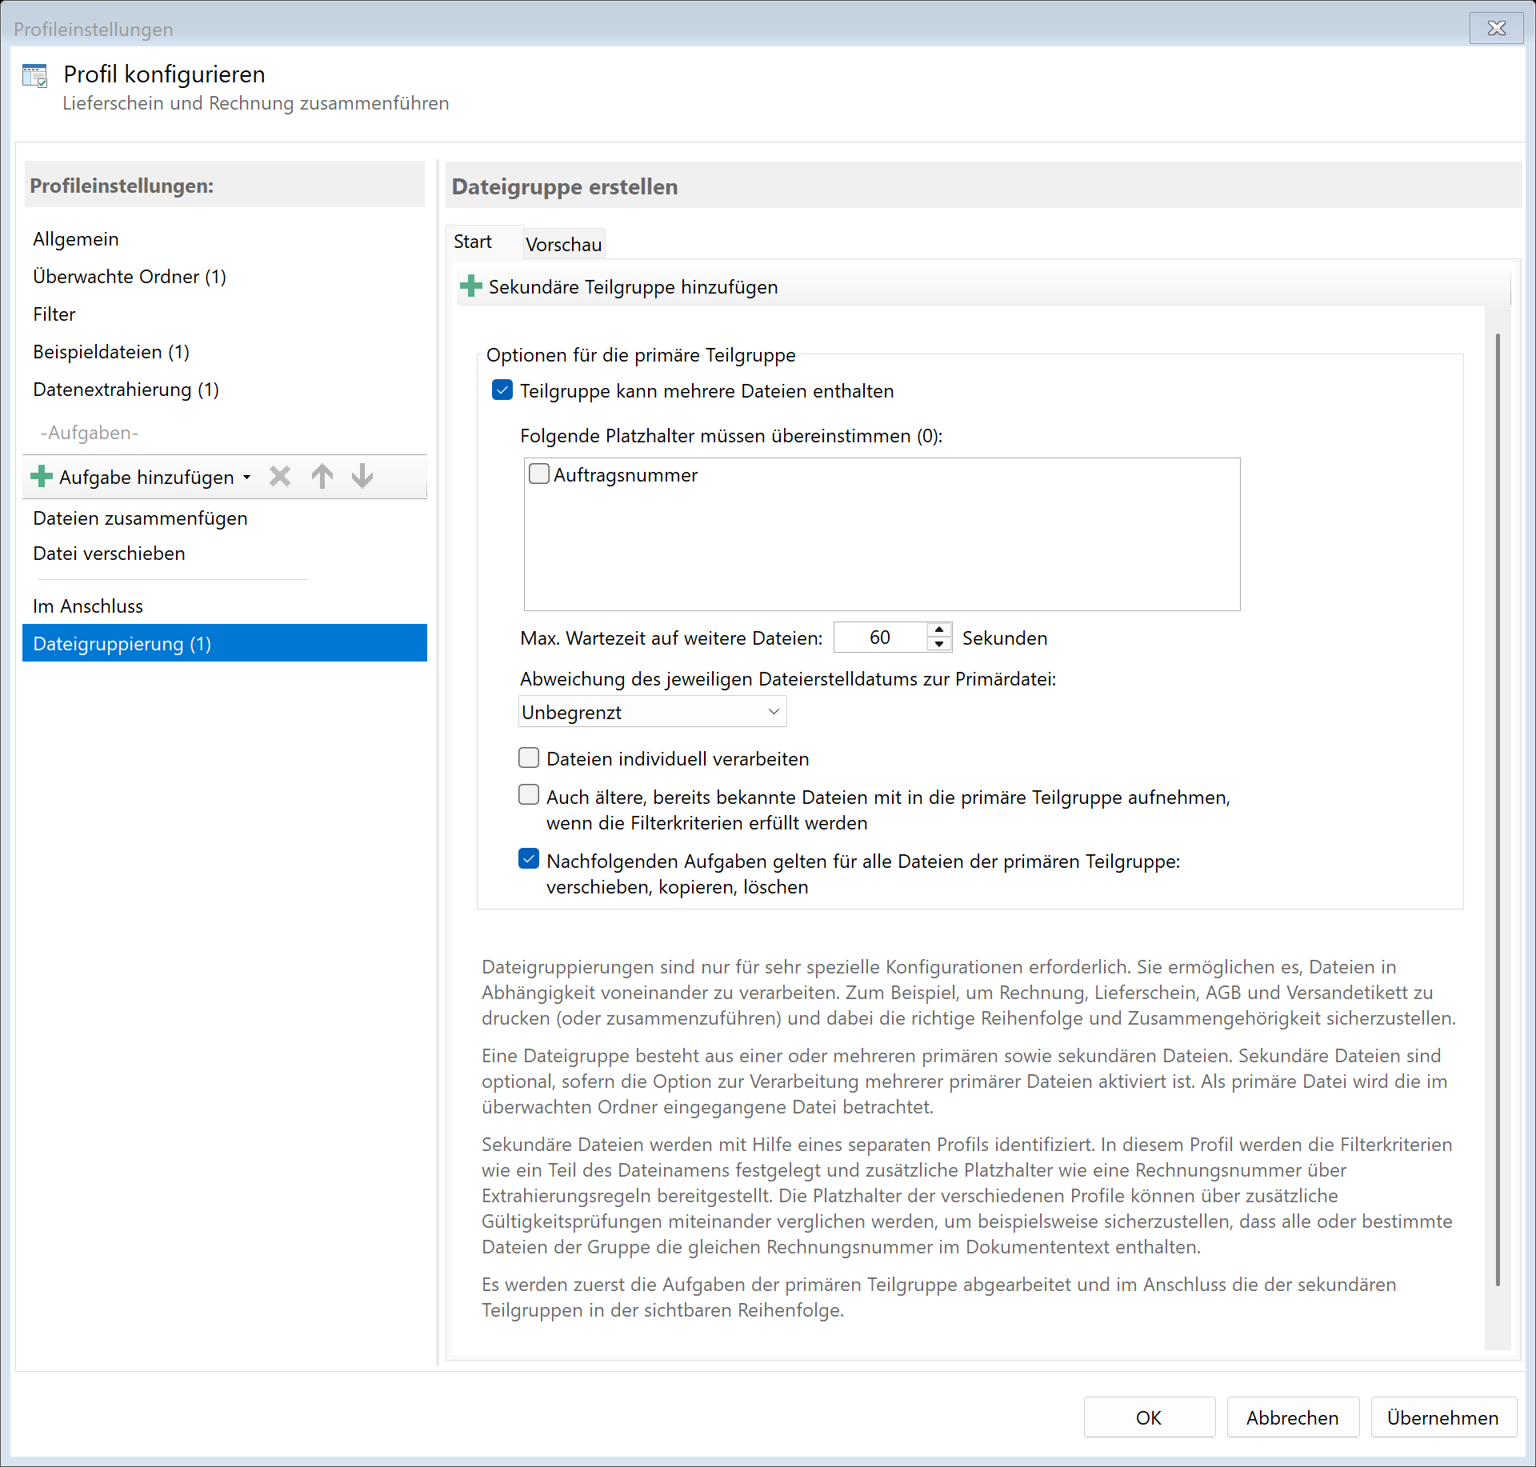Click the Max. Wartezeit seconds input field
The image size is (1536, 1467).
[880, 638]
